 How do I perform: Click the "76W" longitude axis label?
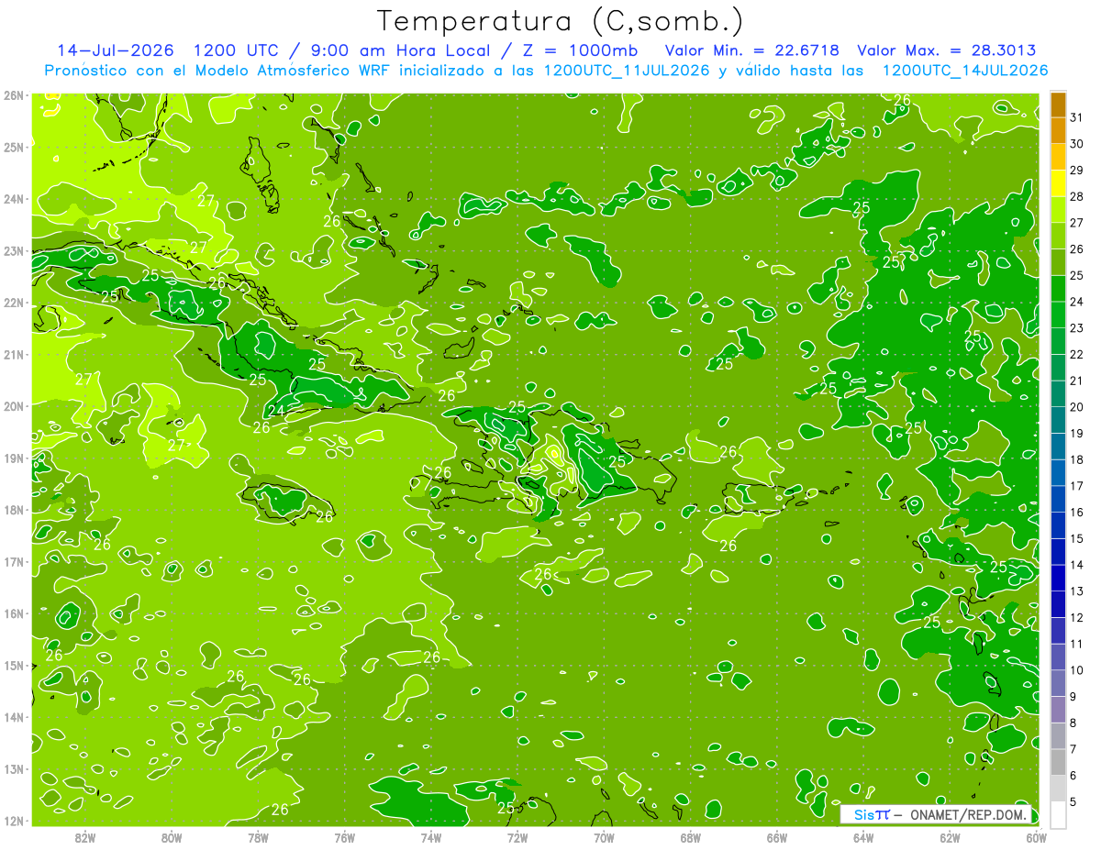tap(344, 837)
